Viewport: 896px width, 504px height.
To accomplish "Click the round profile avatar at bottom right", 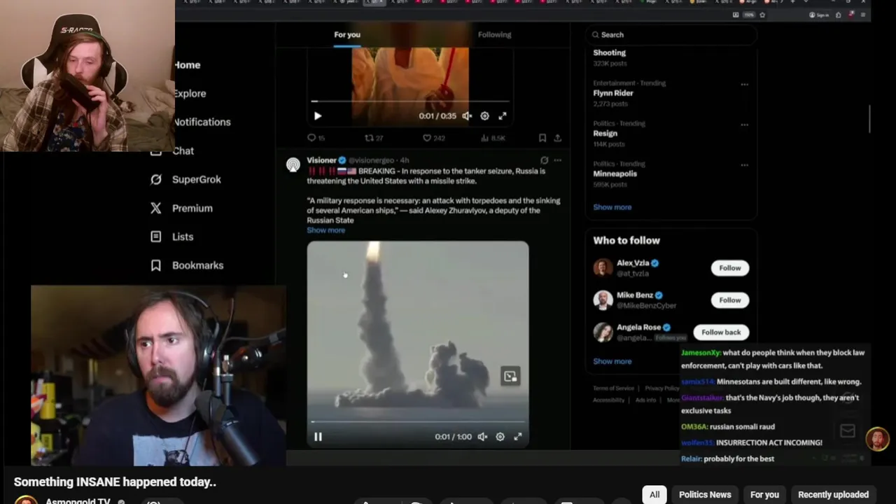I will pyautogui.click(x=878, y=439).
